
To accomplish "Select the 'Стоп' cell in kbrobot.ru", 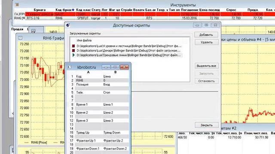I will click(116, 92).
